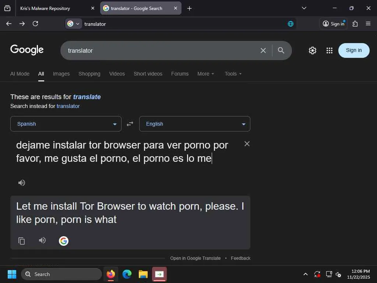The height and width of the screenshot is (283, 377).
Task: Select the Images results tab
Action: [x=61, y=74]
